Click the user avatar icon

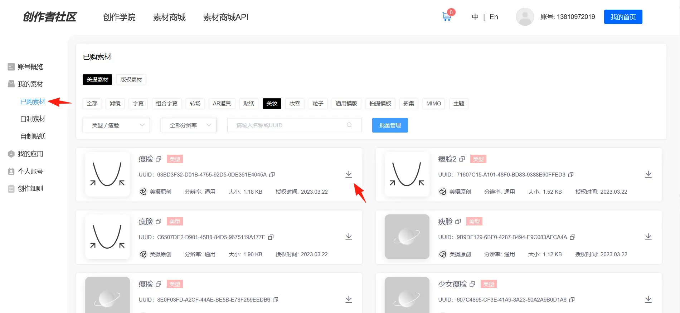(525, 17)
